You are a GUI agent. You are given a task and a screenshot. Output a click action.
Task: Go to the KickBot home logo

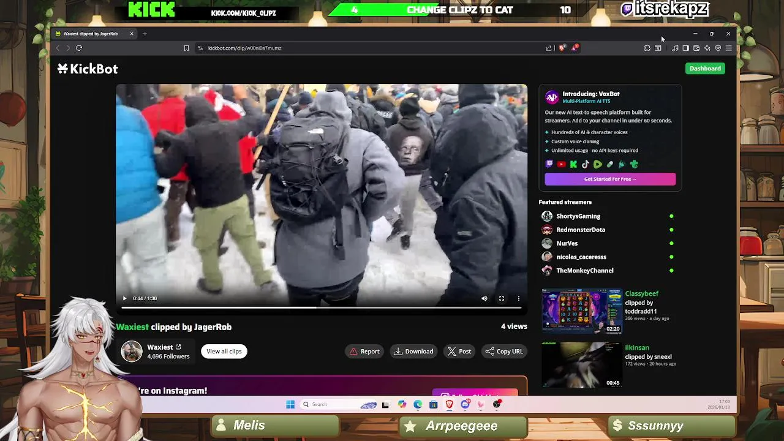click(x=88, y=69)
